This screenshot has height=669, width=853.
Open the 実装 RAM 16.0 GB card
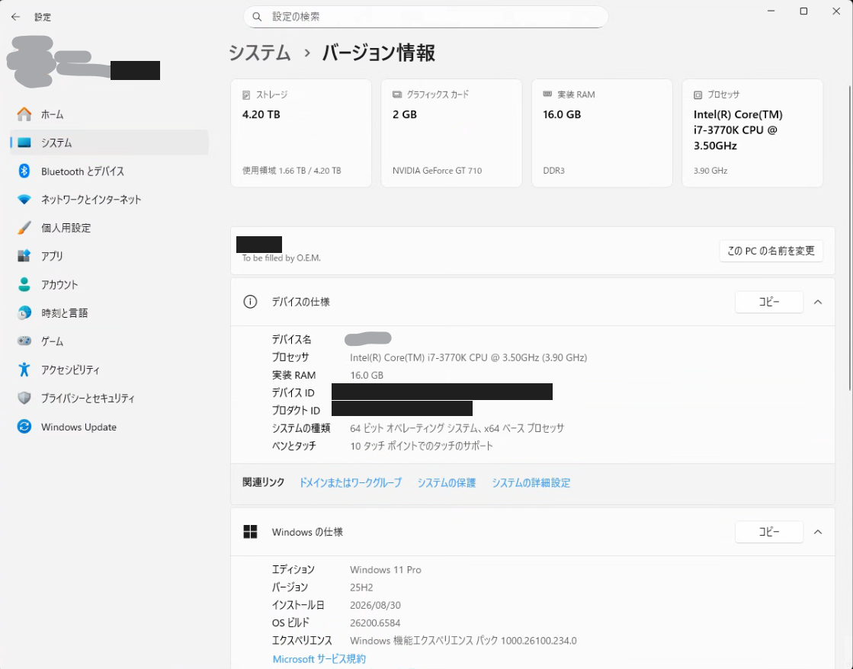pos(601,133)
